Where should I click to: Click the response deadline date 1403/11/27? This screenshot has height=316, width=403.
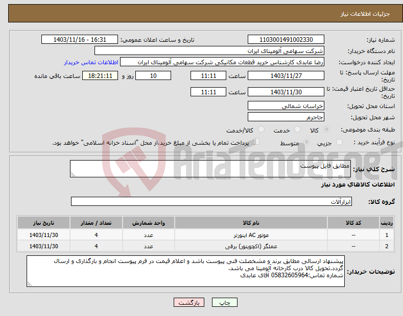(x=286, y=75)
